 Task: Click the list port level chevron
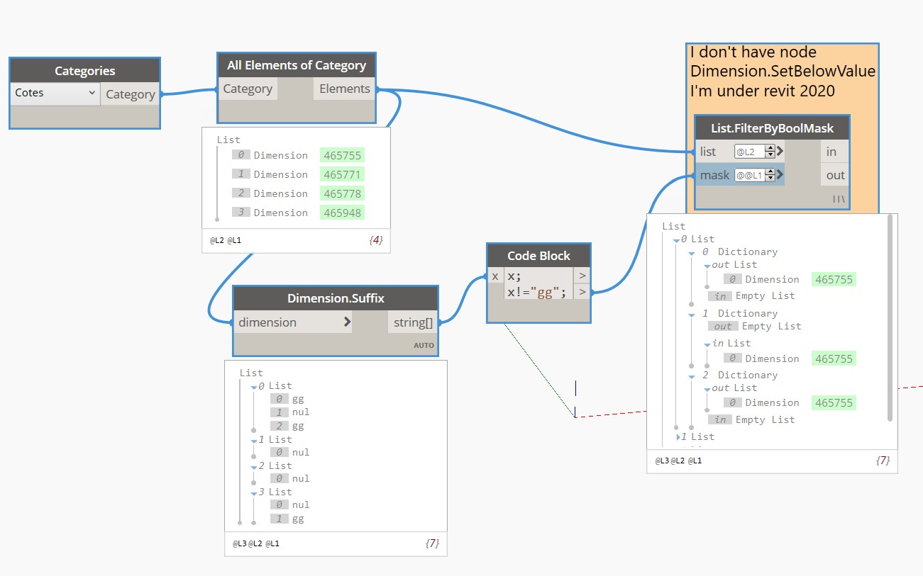click(x=780, y=151)
